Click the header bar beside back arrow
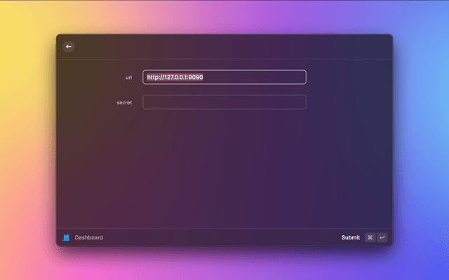This screenshot has width=449, height=280. pos(224,46)
